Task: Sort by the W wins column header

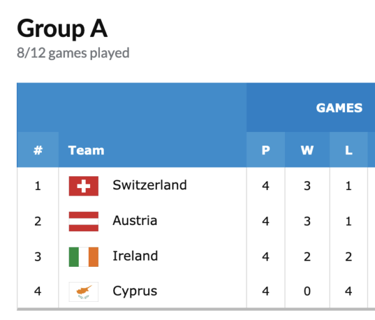Action: (x=307, y=150)
